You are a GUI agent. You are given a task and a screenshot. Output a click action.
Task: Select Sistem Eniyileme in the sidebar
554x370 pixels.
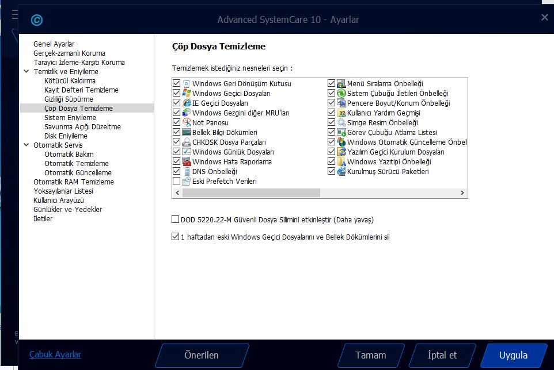[x=70, y=117]
